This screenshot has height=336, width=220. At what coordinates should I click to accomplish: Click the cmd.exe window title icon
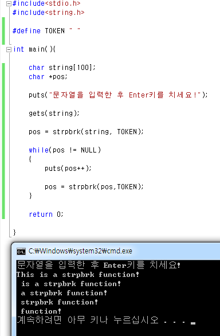(21, 251)
